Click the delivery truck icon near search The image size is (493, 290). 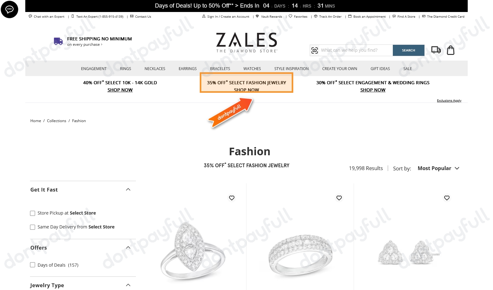[436, 50]
